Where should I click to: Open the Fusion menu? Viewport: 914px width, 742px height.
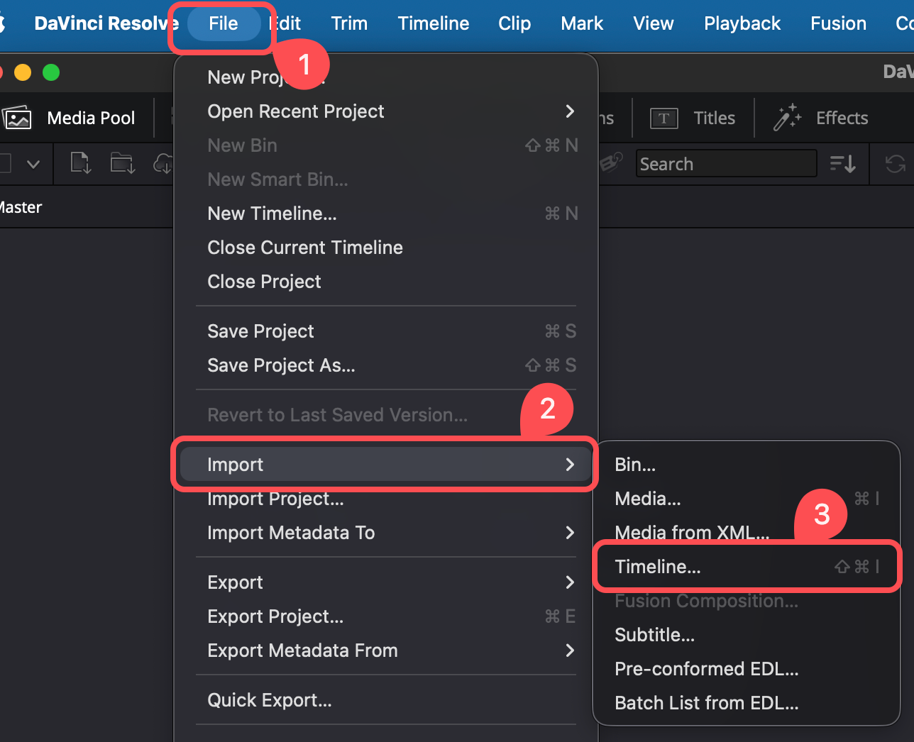838,23
